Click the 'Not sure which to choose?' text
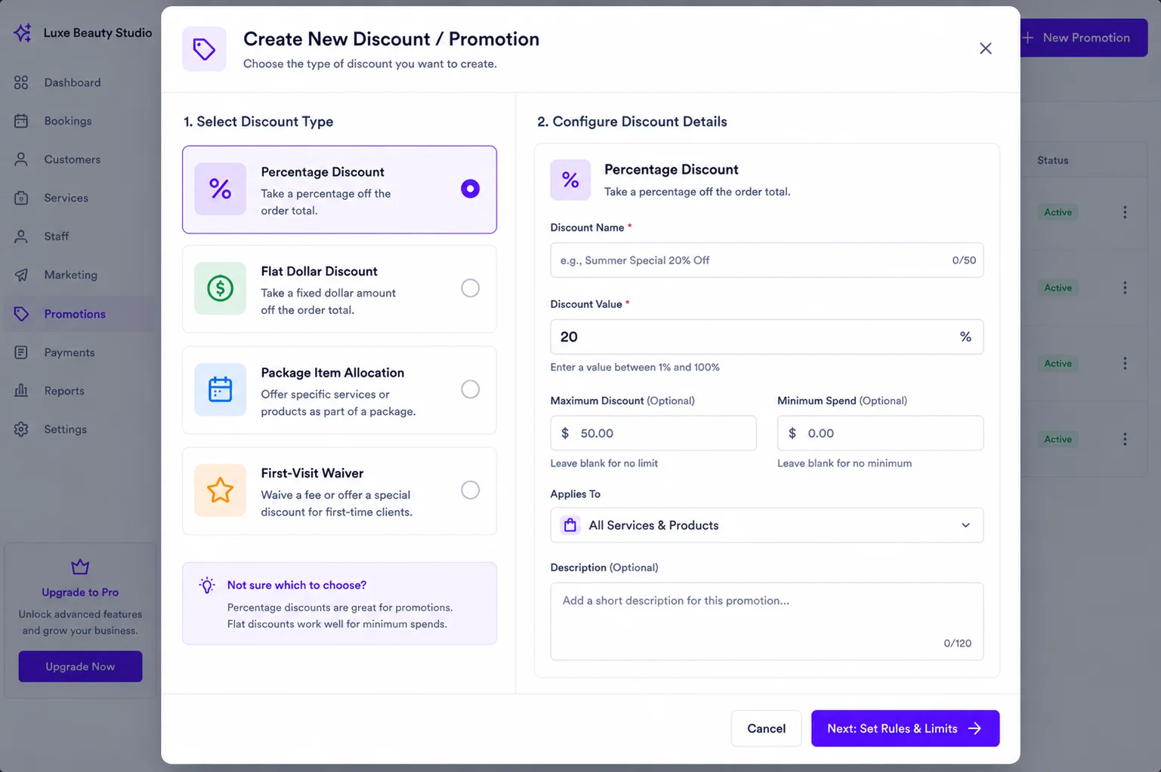1161x772 pixels. pyautogui.click(x=297, y=585)
